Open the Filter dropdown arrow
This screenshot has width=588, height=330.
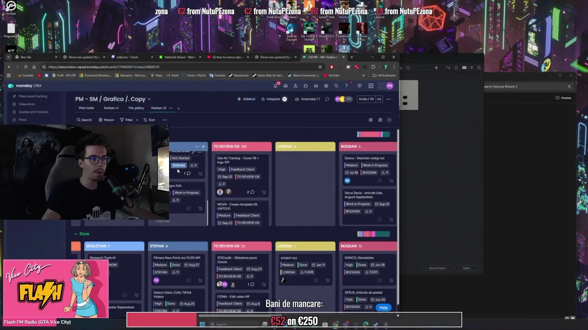137,120
